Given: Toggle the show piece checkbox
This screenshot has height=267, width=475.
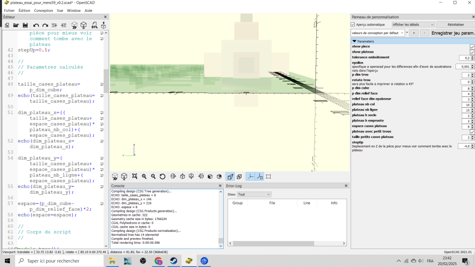Looking at the screenshot, I should pos(472,47).
